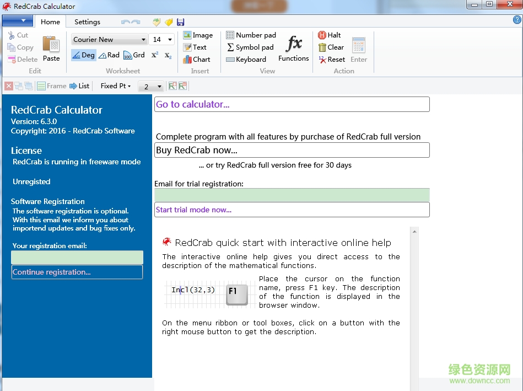Image resolution: width=523 pixels, height=391 pixels.
Task: Switch angle mode to Grd
Action: pos(134,55)
